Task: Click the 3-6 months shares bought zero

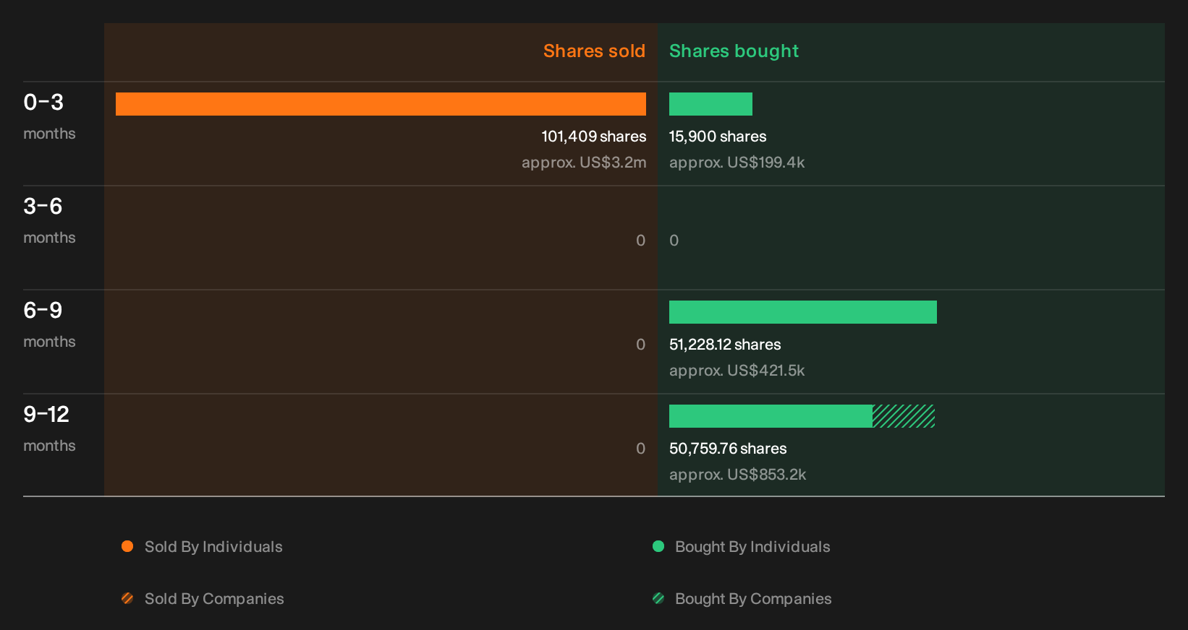Action: (674, 241)
